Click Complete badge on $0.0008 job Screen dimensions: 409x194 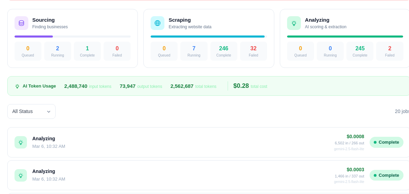click(387, 142)
